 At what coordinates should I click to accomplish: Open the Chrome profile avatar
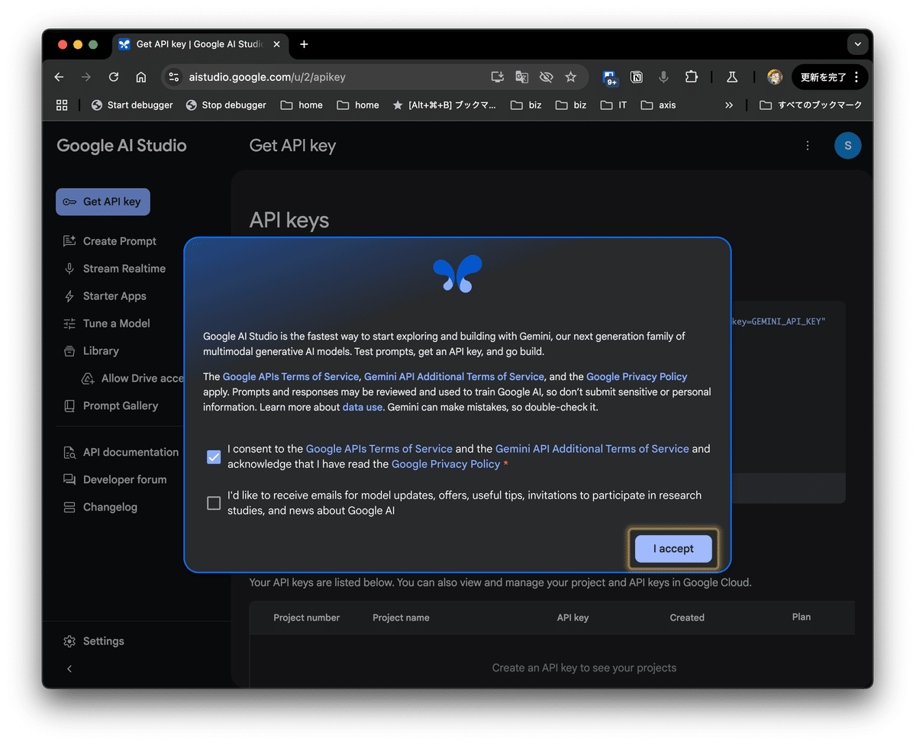775,77
